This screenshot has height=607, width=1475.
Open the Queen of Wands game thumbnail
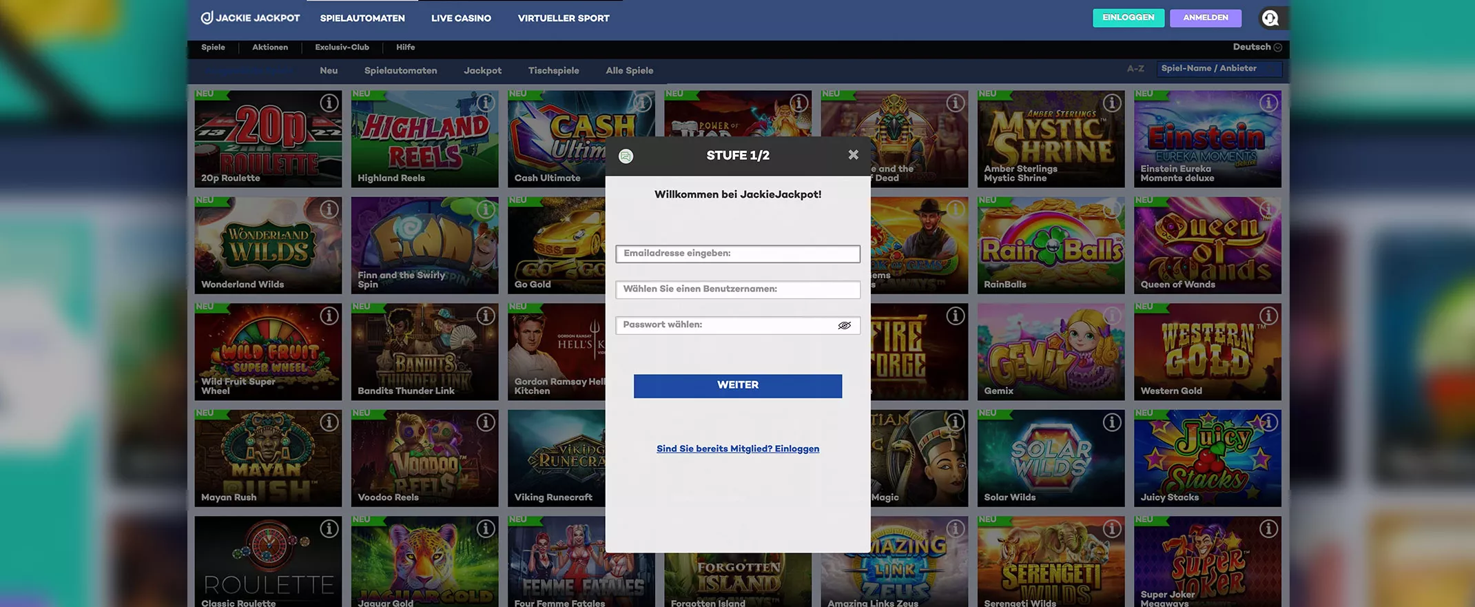pyautogui.click(x=1207, y=245)
